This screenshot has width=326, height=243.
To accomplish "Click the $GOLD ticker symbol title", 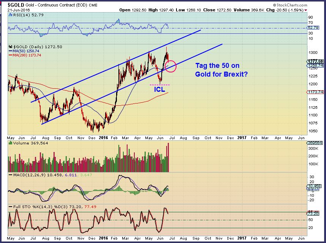I will [13, 4].
